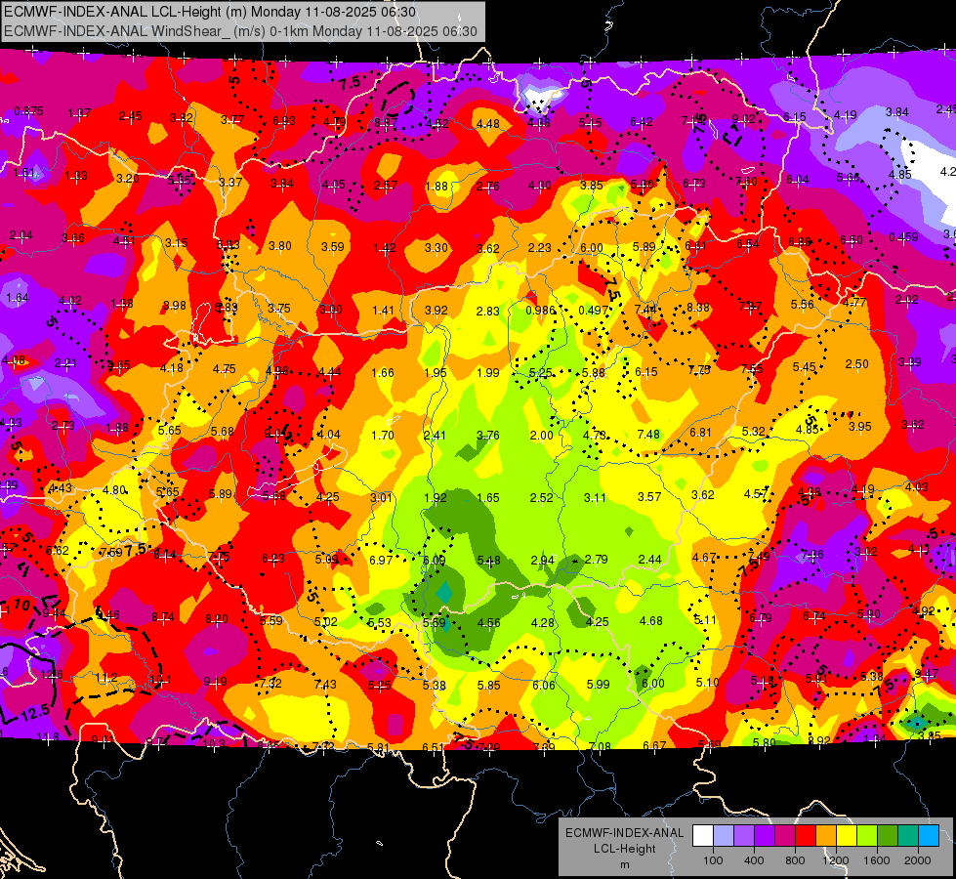Screen dimensions: 956x879
Task: Click the wind shear value 3.76
Action: pyautogui.click(x=487, y=436)
